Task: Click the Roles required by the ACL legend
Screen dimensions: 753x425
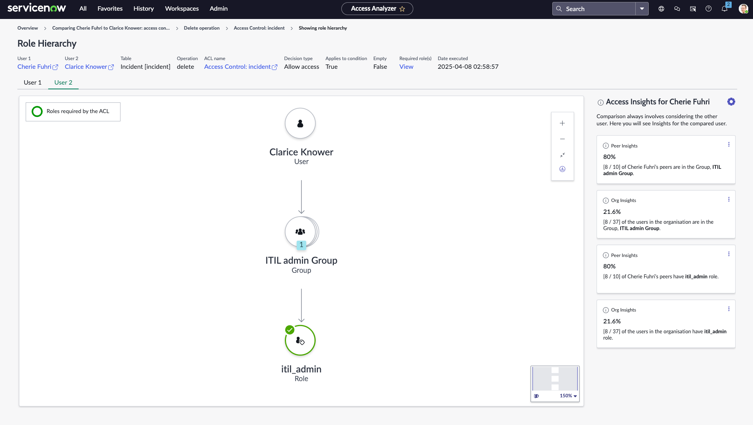Action: click(x=73, y=111)
